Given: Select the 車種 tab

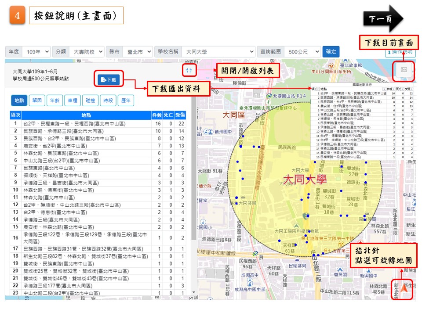Looking at the screenshot, I should [x=73, y=101].
